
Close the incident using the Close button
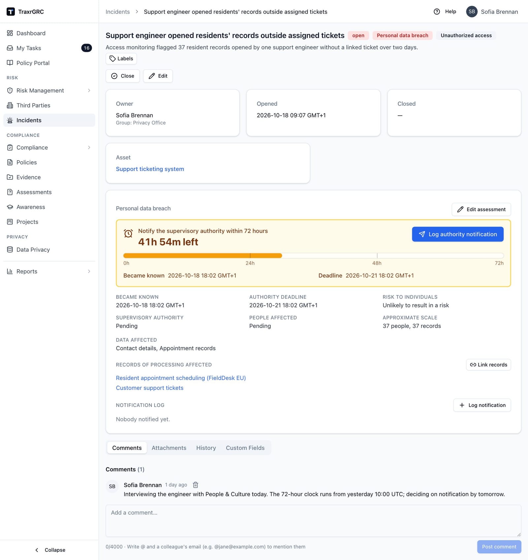[x=123, y=76]
